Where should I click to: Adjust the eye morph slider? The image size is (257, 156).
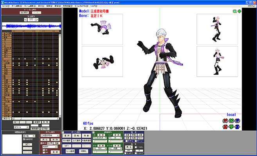point(100,142)
